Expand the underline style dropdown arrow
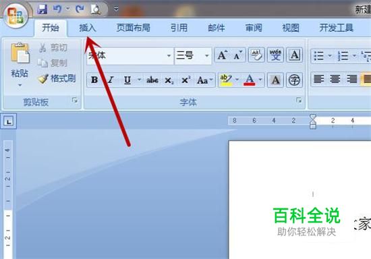The image size is (371, 259). click(x=140, y=80)
